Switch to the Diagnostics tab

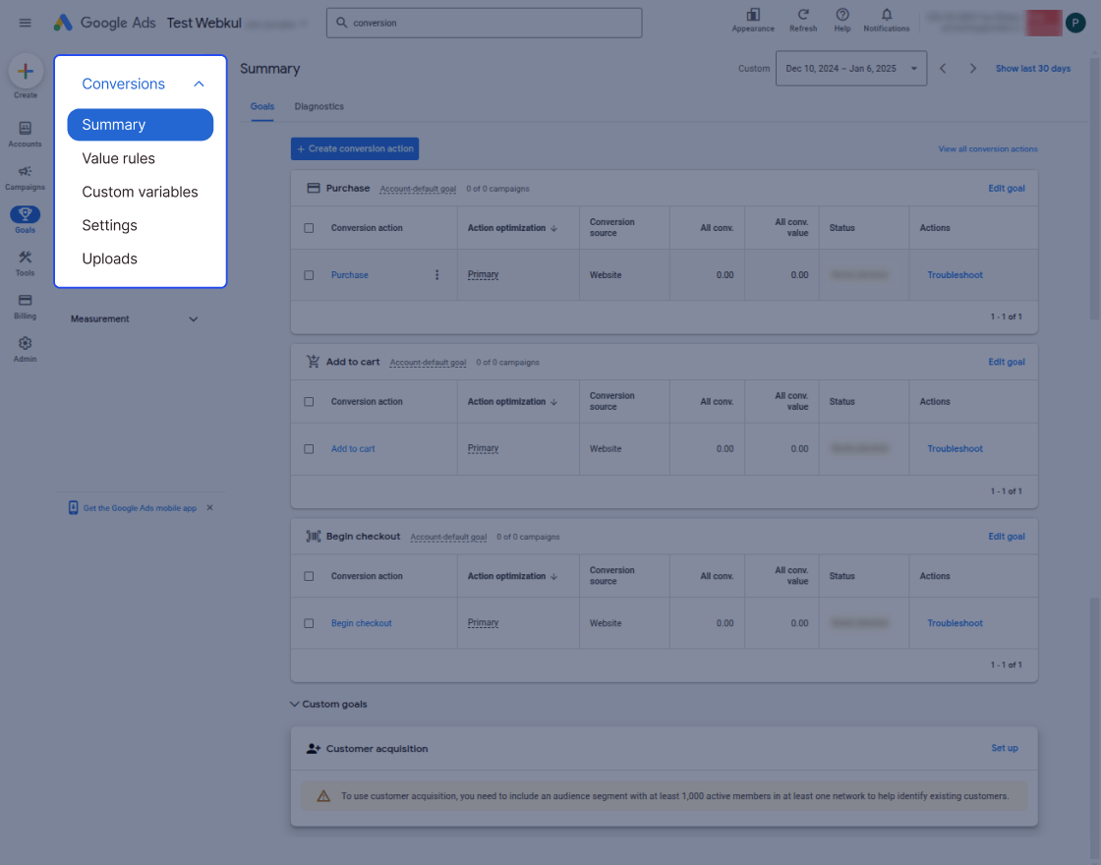pyautogui.click(x=319, y=107)
